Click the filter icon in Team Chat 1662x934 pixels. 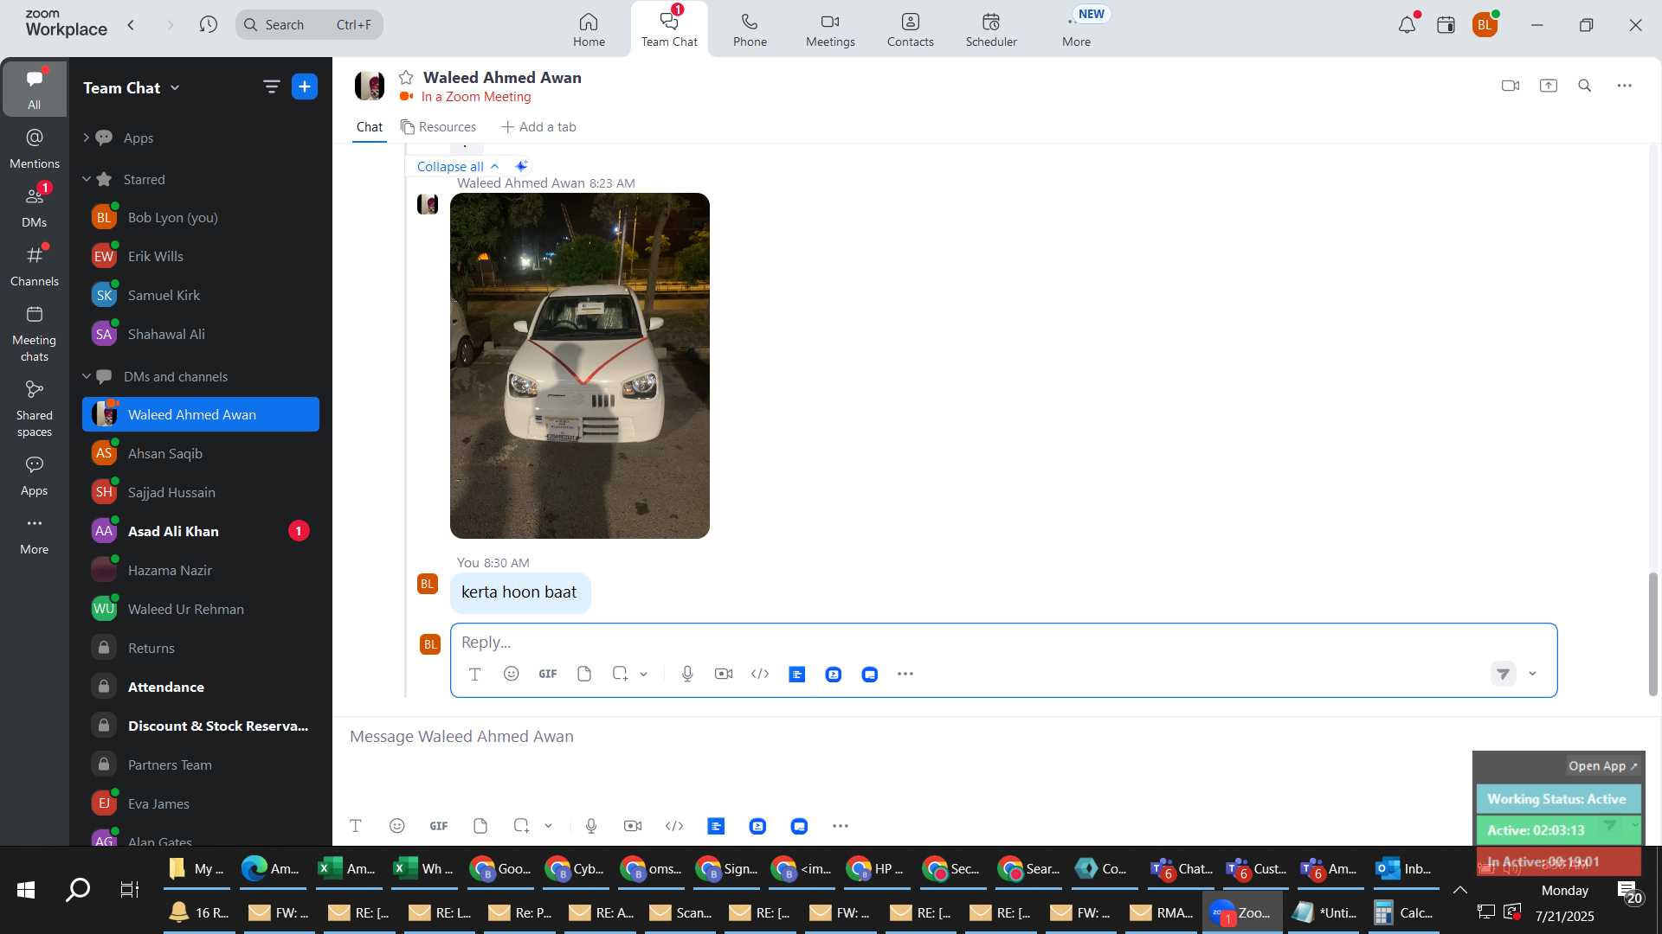(271, 86)
